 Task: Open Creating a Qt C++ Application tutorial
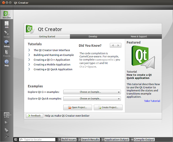52,60
